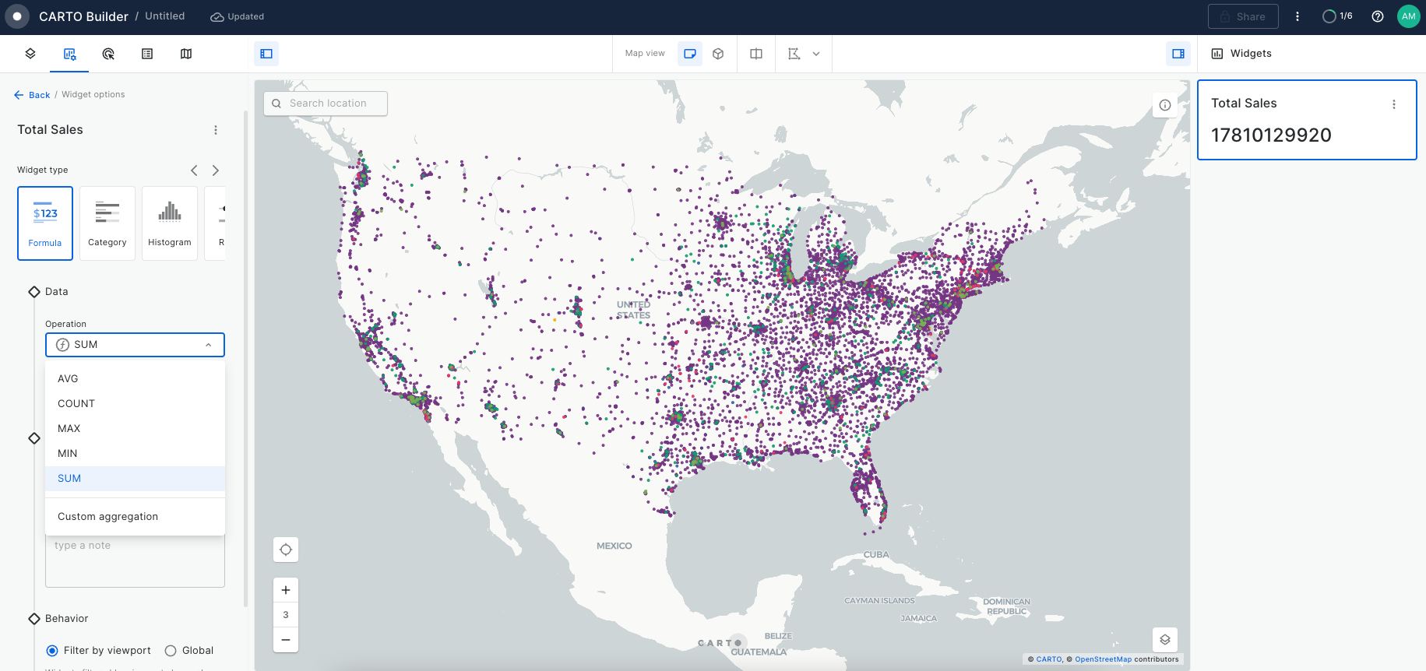Open the AM user avatar menu
Viewport: 1426px width, 671px height.
point(1409,16)
